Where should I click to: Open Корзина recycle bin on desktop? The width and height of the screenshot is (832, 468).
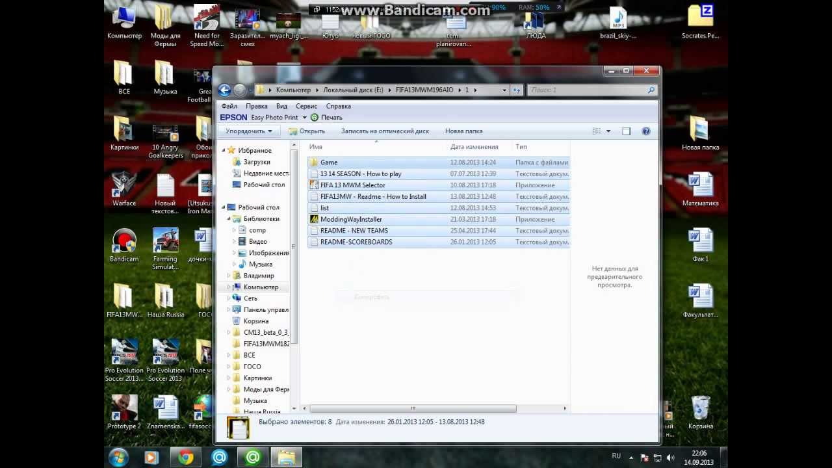tap(700, 412)
